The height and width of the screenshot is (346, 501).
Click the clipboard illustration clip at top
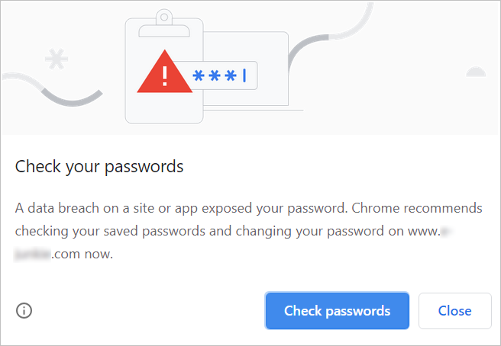[x=164, y=18]
